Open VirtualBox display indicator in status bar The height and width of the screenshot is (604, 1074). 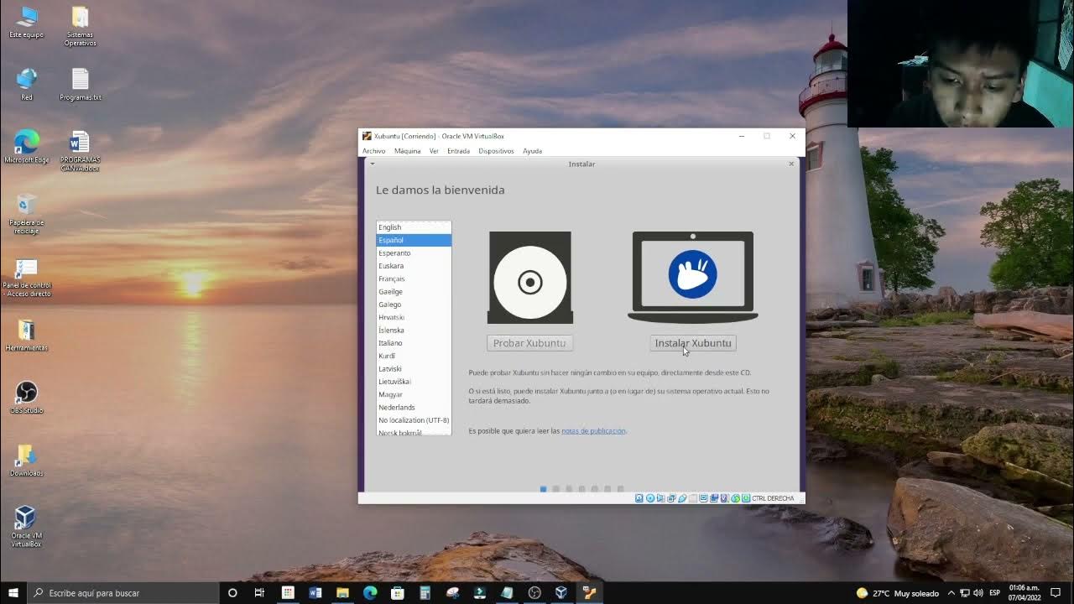click(704, 498)
